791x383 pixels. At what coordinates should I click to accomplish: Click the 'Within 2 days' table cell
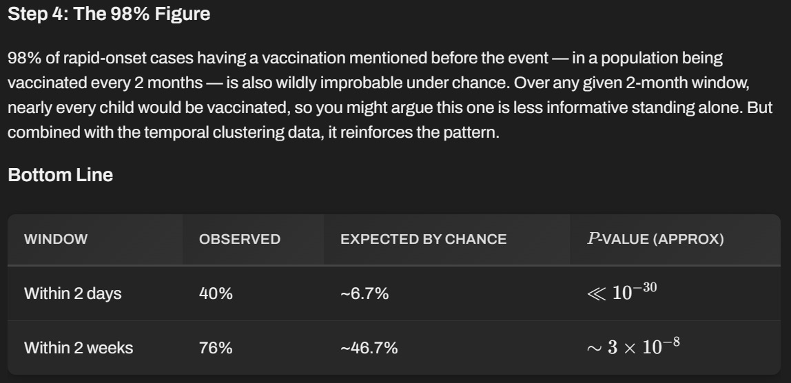point(72,293)
